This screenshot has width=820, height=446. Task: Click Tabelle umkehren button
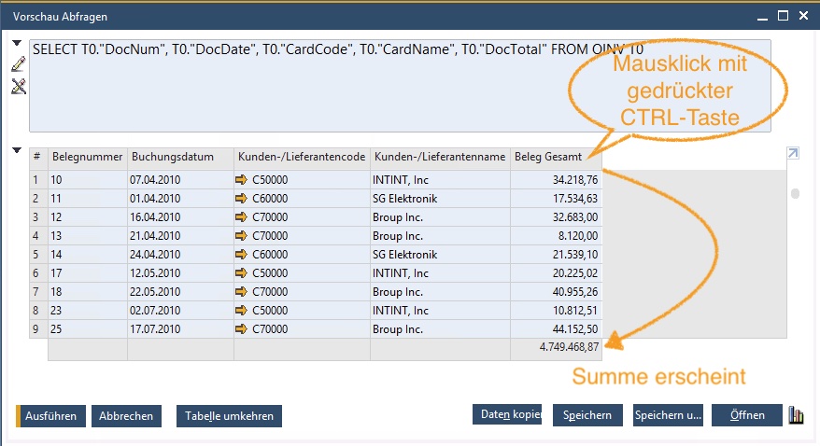[x=229, y=416]
